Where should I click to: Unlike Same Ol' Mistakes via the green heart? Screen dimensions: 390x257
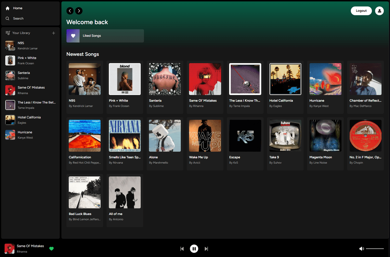[51, 249]
